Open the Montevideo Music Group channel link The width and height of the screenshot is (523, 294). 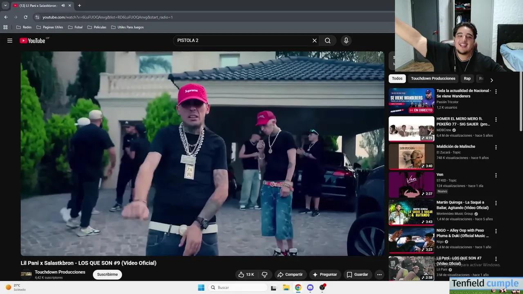(455, 214)
